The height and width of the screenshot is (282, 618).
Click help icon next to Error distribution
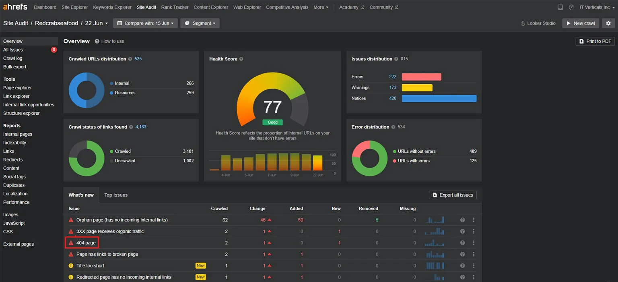click(393, 127)
